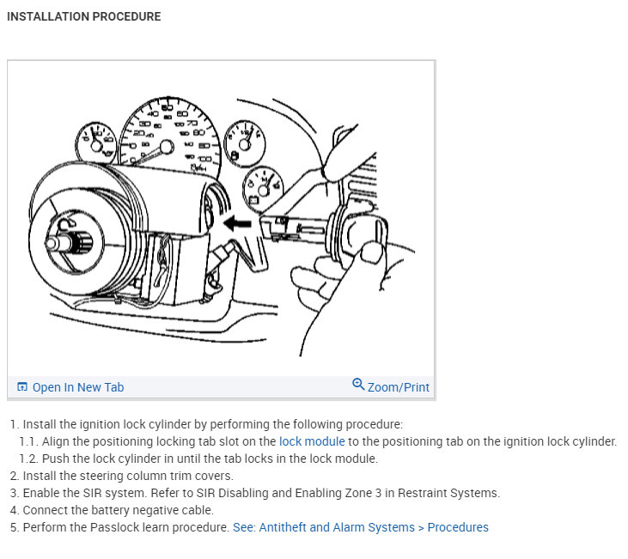Screen dimensions: 628x559
Task: Click the speedometer gauge in the illustration
Action: (170, 137)
